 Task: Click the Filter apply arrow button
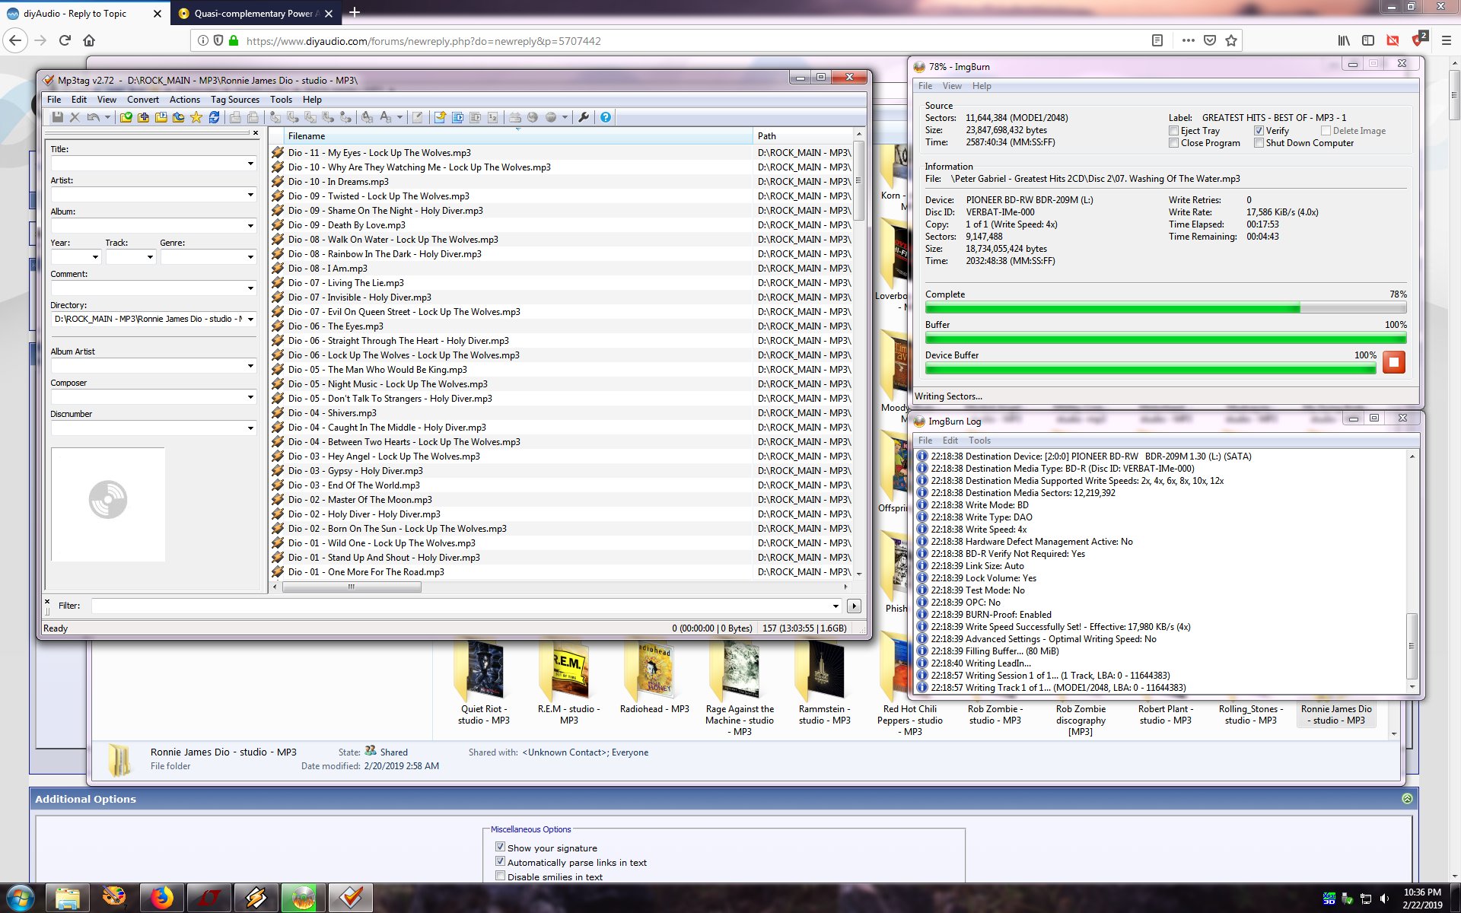[854, 606]
